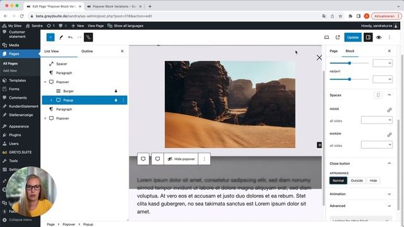Switch to List View tab
Viewport: 404px width, 227px height.
(52, 51)
